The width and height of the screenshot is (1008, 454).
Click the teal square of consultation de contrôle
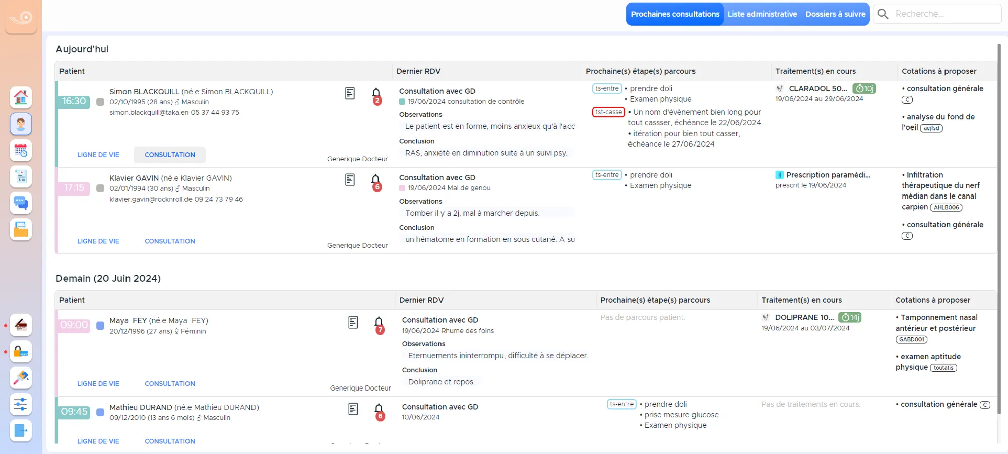tap(402, 102)
